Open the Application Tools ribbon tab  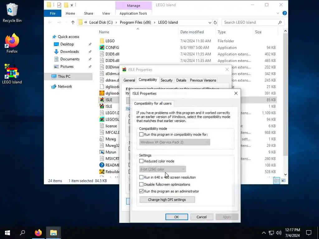click(133, 13)
